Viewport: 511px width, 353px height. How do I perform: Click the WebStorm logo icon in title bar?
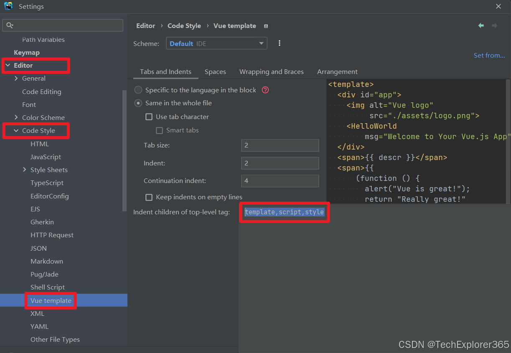[8, 6]
